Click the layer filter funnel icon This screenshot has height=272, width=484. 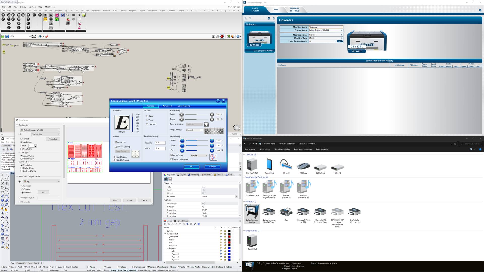(x=187, y=224)
